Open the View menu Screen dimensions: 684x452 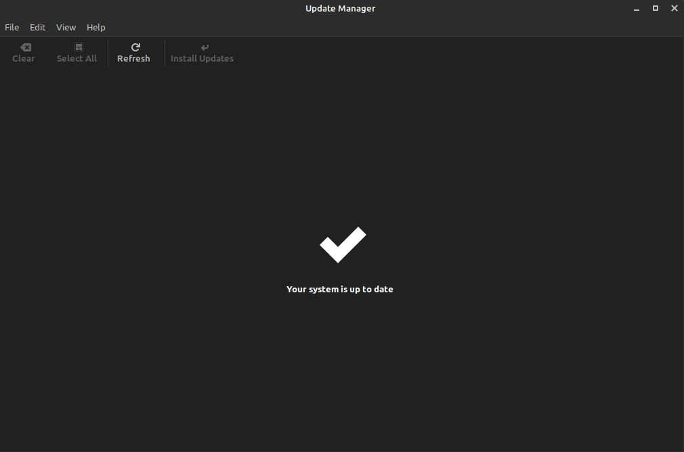pyautogui.click(x=66, y=27)
